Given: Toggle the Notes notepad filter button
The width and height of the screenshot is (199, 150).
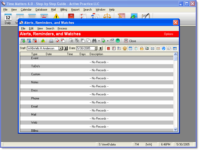Looking at the screenshot, I should [136, 48].
